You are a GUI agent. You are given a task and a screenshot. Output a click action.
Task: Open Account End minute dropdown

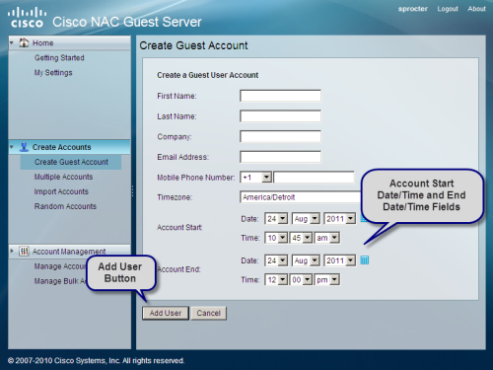301,280
